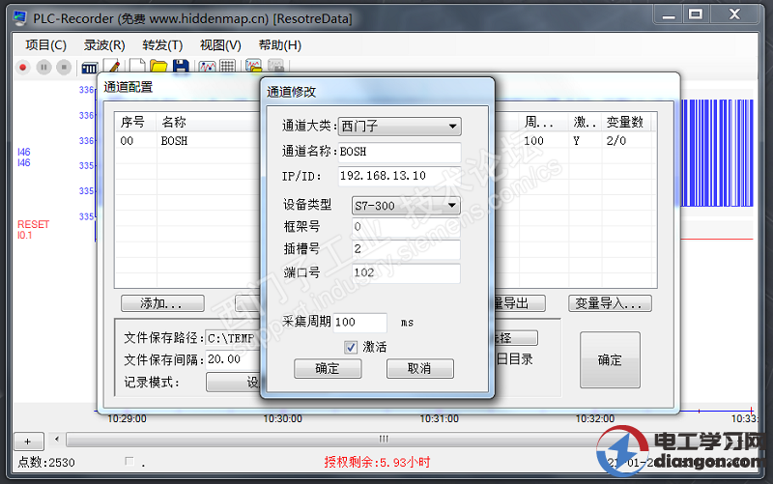The image size is (773, 484).
Task: Click the + zoom button at bottom left
Action: [x=28, y=441]
